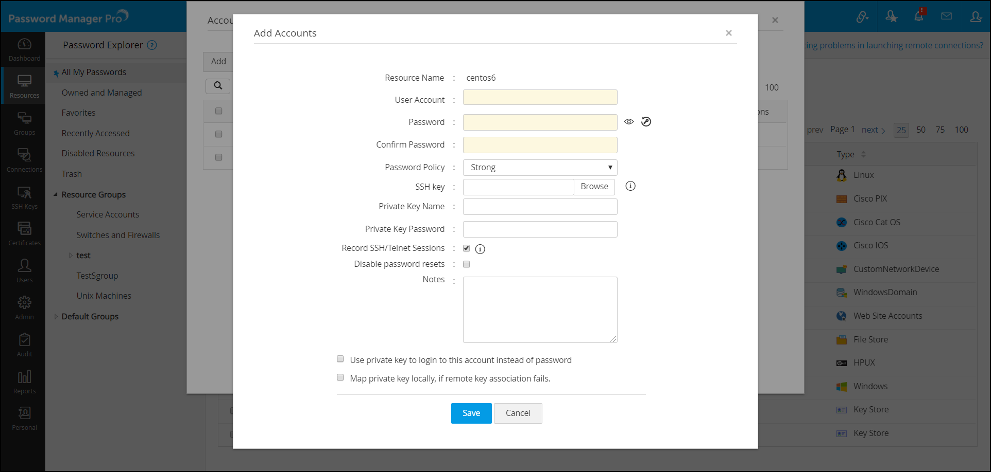Open the Audit sidebar section
Viewport: 991px width, 472px height.
pyautogui.click(x=24, y=344)
